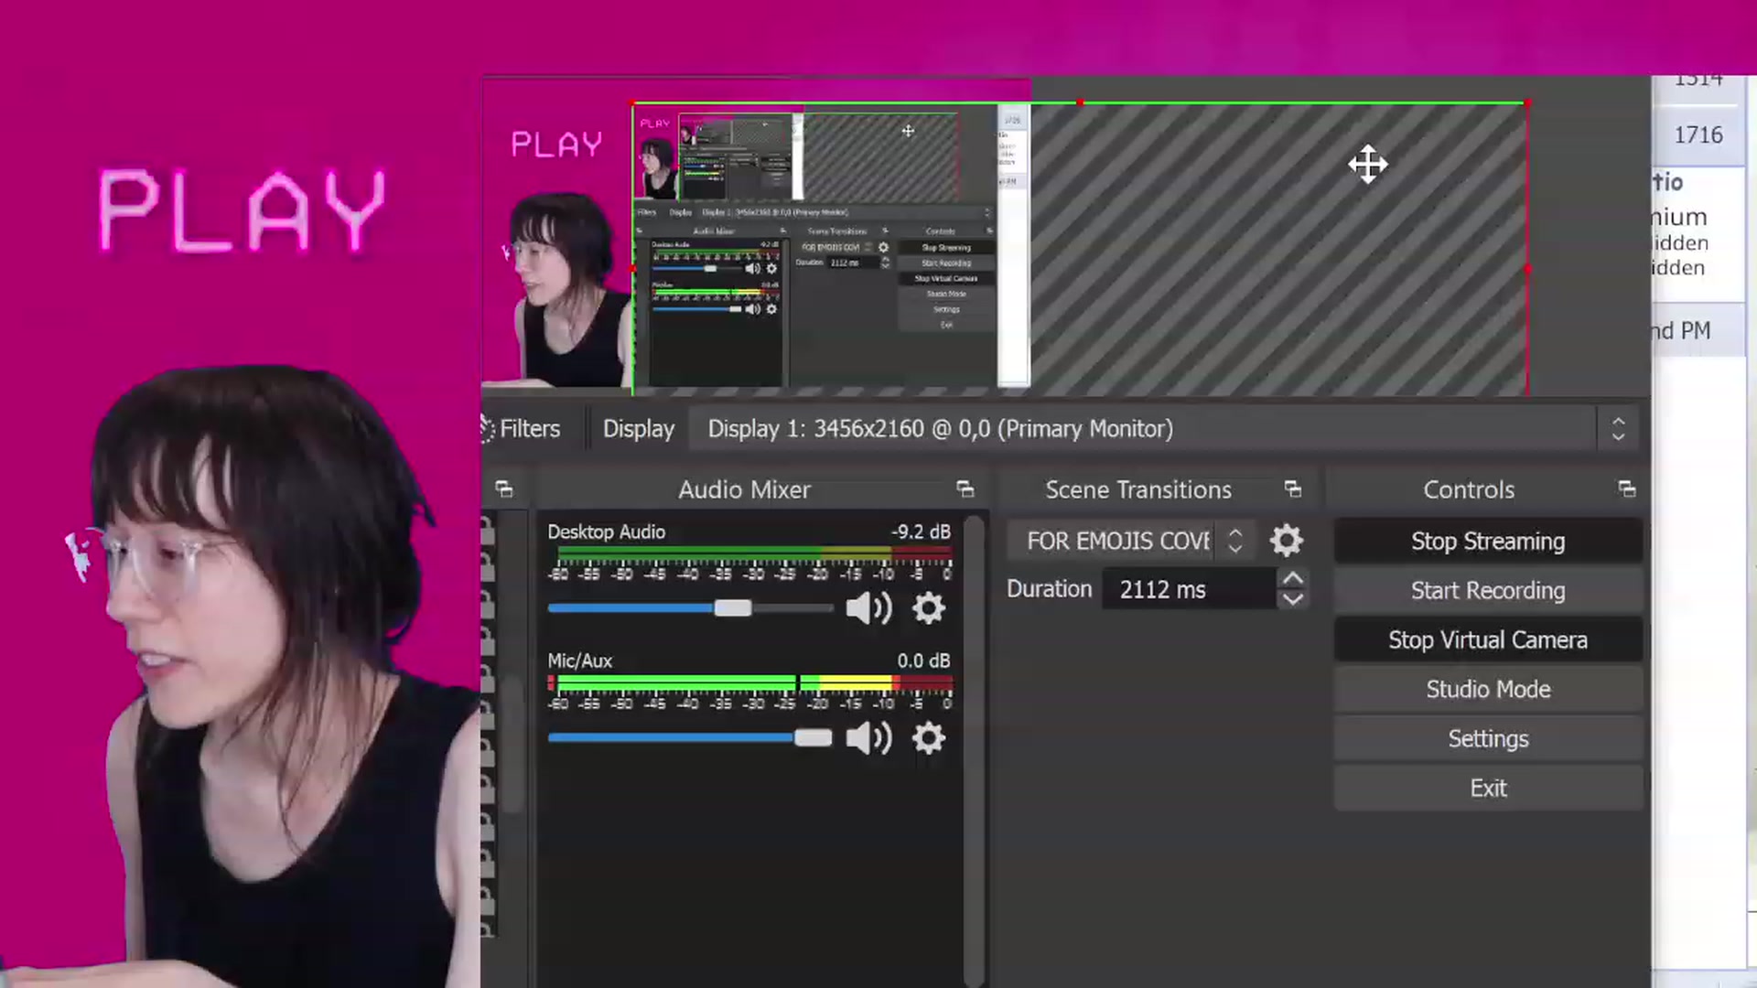The height and width of the screenshot is (988, 1757).
Task: Decrease transition Duration with down arrow
Action: coord(1292,599)
